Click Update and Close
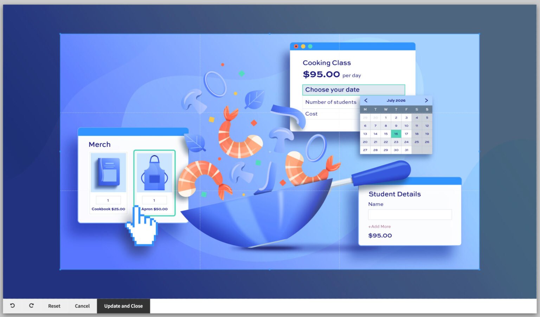The height and width of the screenshot is (317, 540). (123, 306)
